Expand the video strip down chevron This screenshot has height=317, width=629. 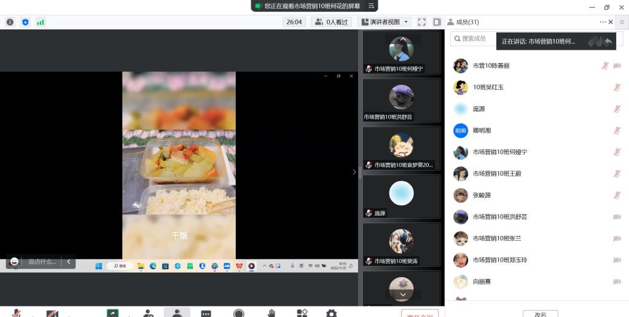coord(402,295)
